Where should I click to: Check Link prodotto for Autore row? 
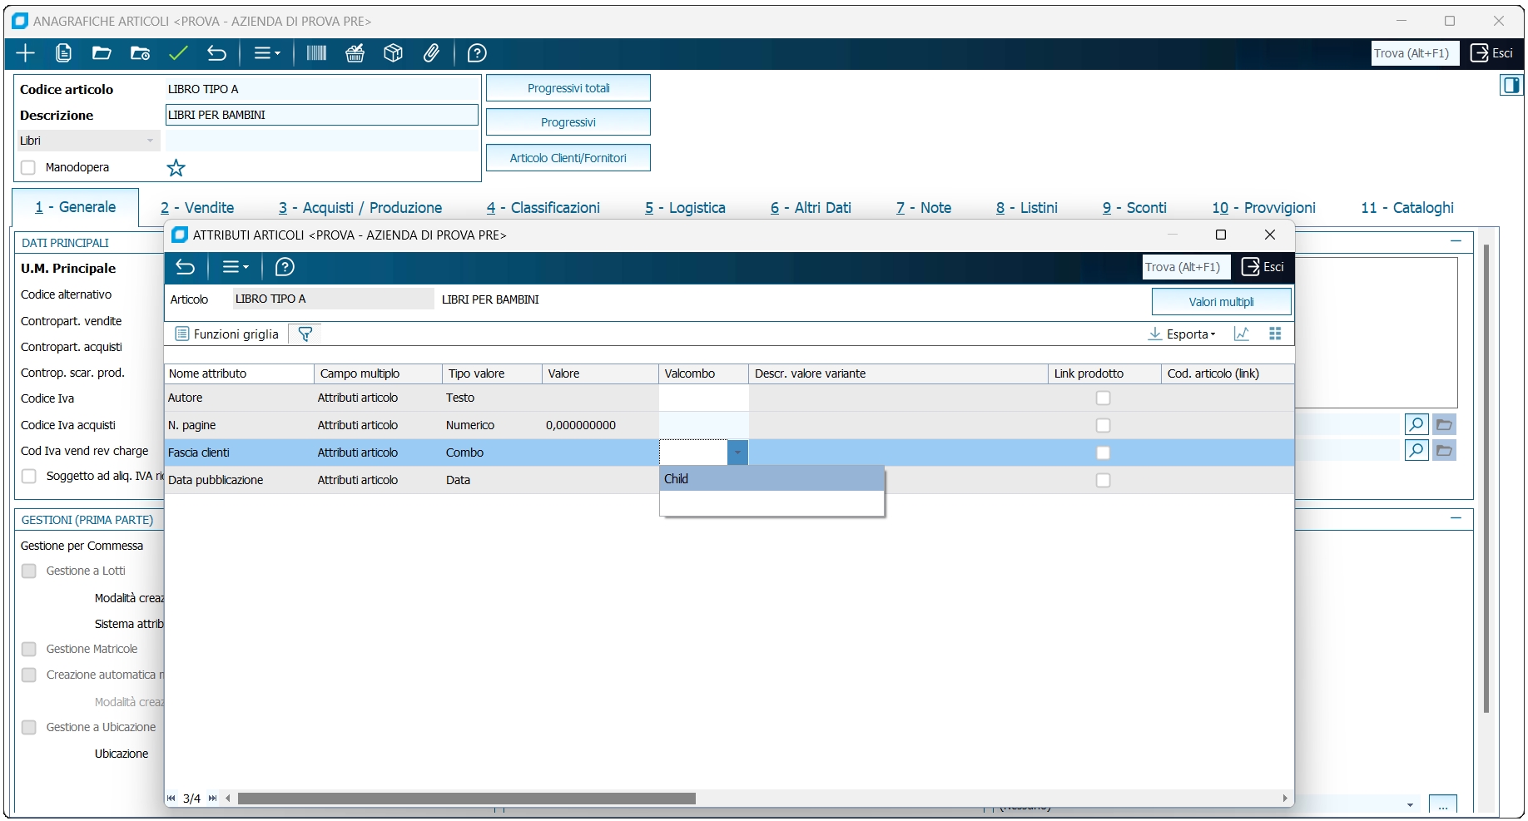point(1104,398)
